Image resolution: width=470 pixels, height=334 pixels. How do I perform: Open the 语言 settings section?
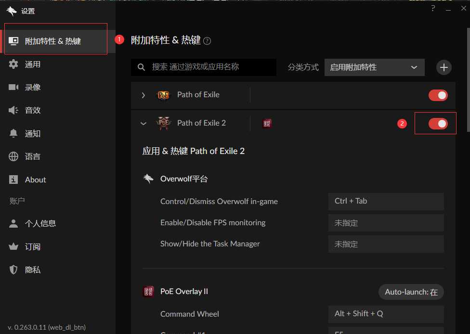coord(32,156)
